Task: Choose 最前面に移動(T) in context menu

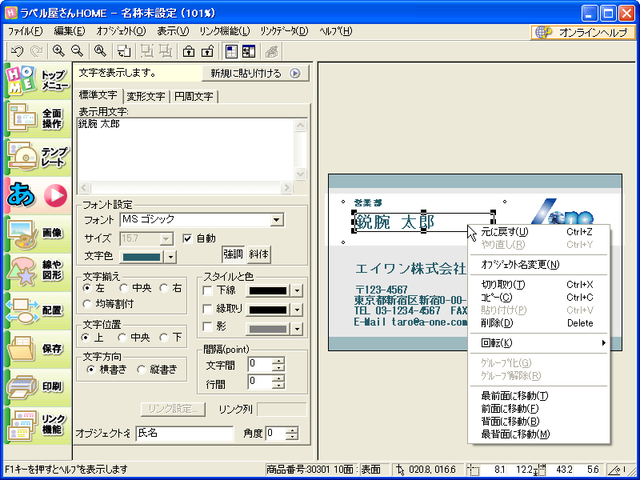Action: [538, 395]
